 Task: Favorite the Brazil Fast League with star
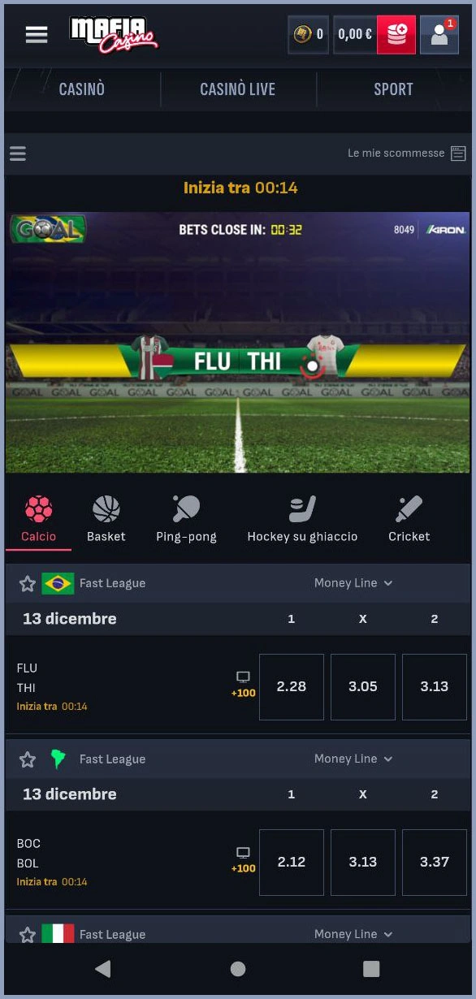point(28,583)
